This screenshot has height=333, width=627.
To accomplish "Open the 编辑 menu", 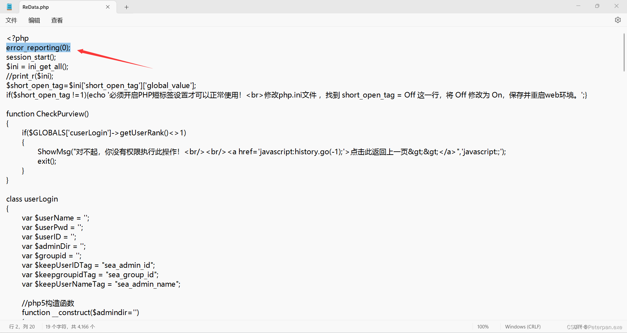I will tap(34, 20).
